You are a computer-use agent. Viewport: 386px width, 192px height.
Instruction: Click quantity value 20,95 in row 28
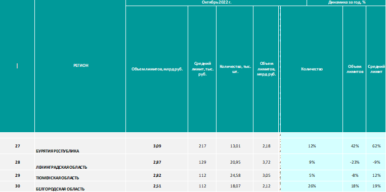pos(235,162)
